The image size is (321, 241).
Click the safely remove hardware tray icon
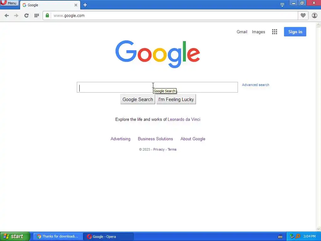click(292, 237)
